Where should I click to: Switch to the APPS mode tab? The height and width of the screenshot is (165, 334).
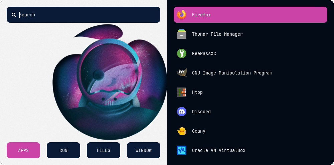click(x=23, y=150)
